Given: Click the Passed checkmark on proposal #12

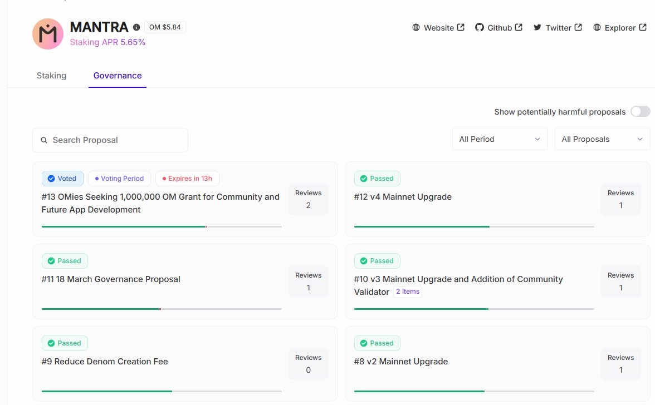Looking at the screenshot, I should click(x=364, y=179).
